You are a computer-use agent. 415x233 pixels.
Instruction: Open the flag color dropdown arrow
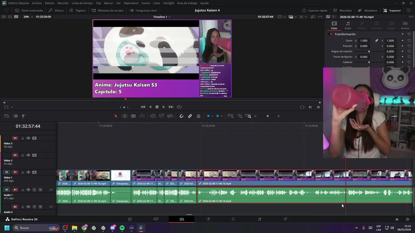pyautogui.click(x=212, y=116)
